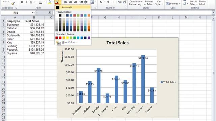Click the Decrease Decimal icon

point(125,2)
